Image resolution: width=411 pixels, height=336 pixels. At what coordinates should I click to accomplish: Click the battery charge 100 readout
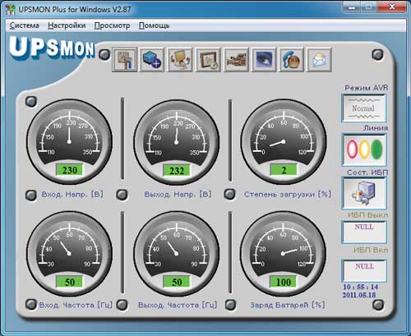coord(283,282)
